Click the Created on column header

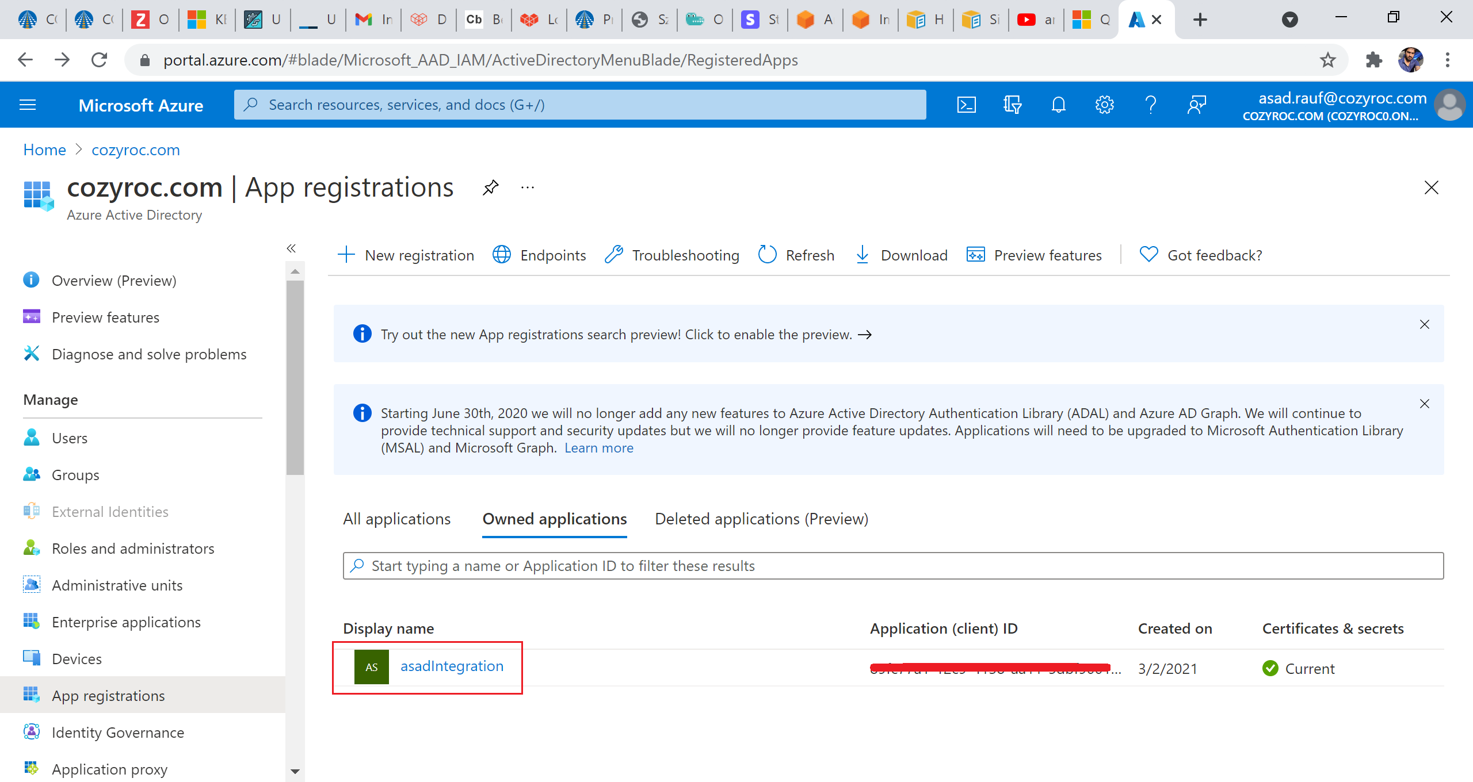[x=1175, y=628]
